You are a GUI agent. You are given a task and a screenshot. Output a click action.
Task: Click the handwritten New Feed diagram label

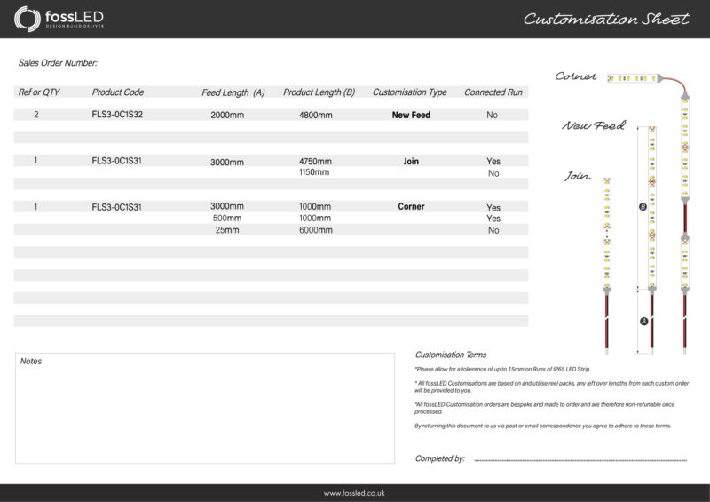point(593,125)
